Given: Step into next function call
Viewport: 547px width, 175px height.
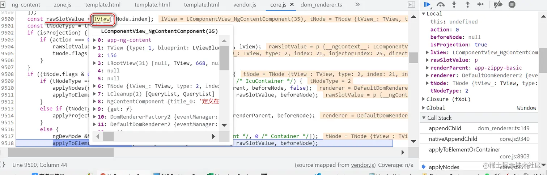Looking at the screenshot, I should point(454,5).
